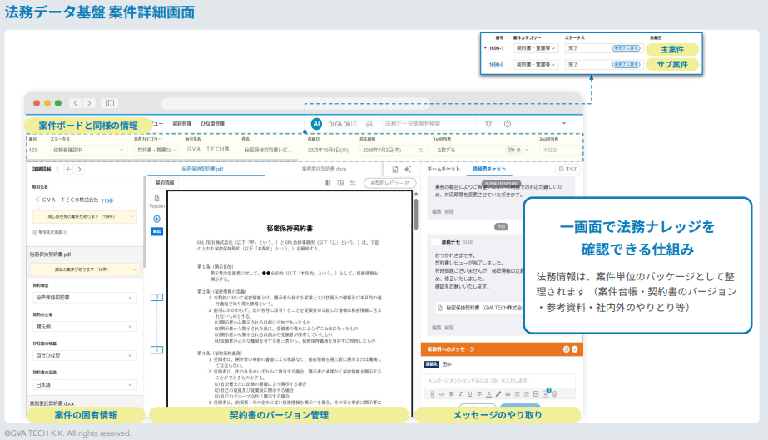Click the browser forward arrow

pos(89,103)
